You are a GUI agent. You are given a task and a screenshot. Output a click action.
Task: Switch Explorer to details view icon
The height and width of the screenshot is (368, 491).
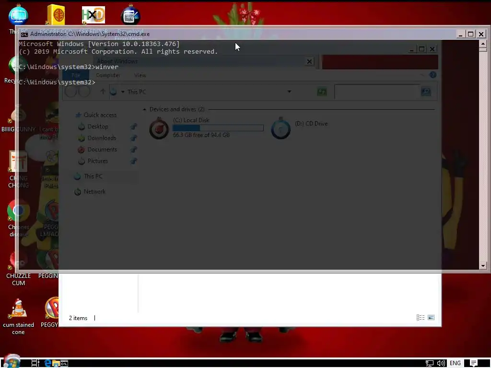click(x=421, y=318)
